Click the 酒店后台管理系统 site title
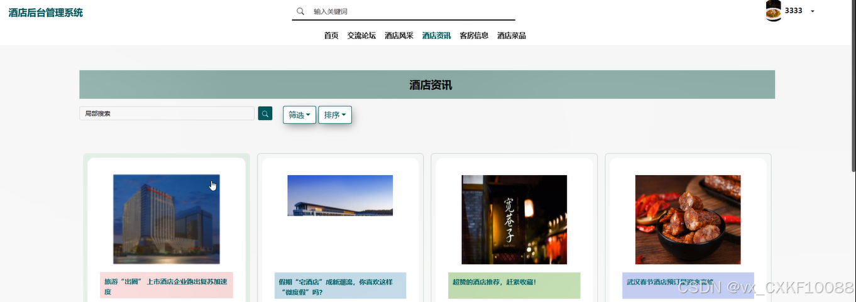This screenshot has width=856, height=302. coord(45,13)
